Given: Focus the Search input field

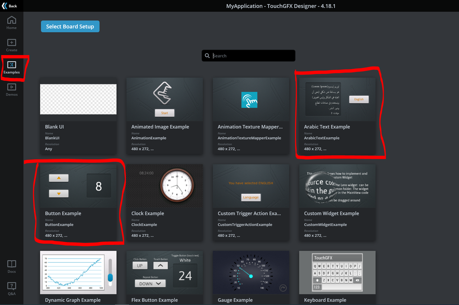Looking at the screenshot, I should pyautogui.click(x=249, y=56).
